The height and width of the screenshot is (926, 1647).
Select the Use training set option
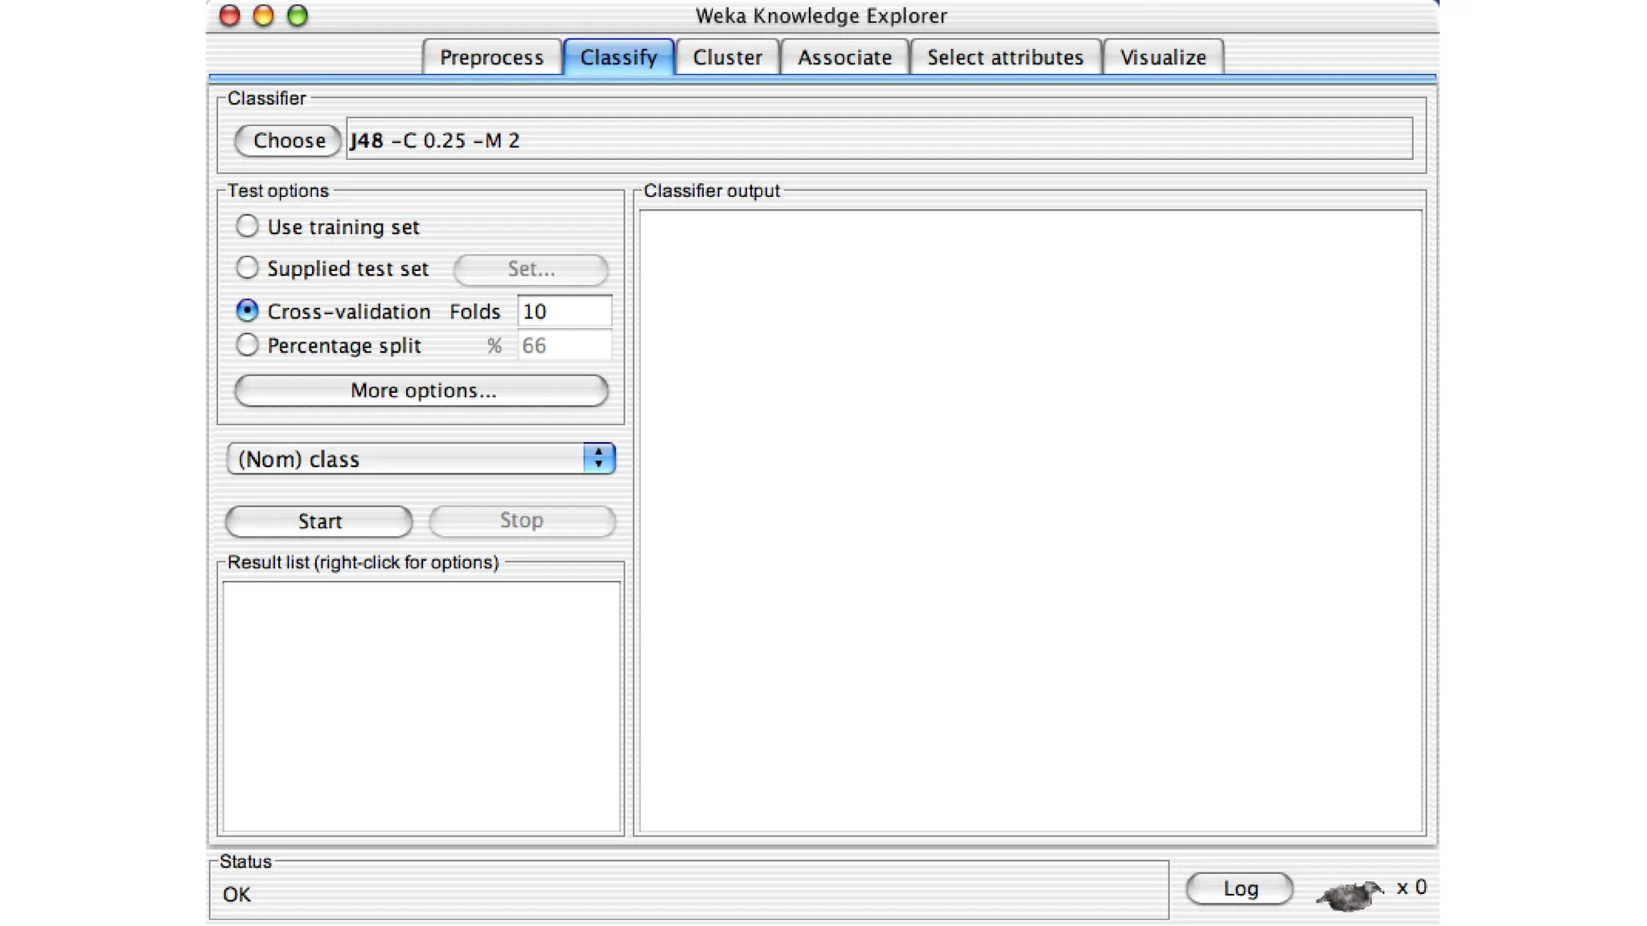tap(247, 227)
